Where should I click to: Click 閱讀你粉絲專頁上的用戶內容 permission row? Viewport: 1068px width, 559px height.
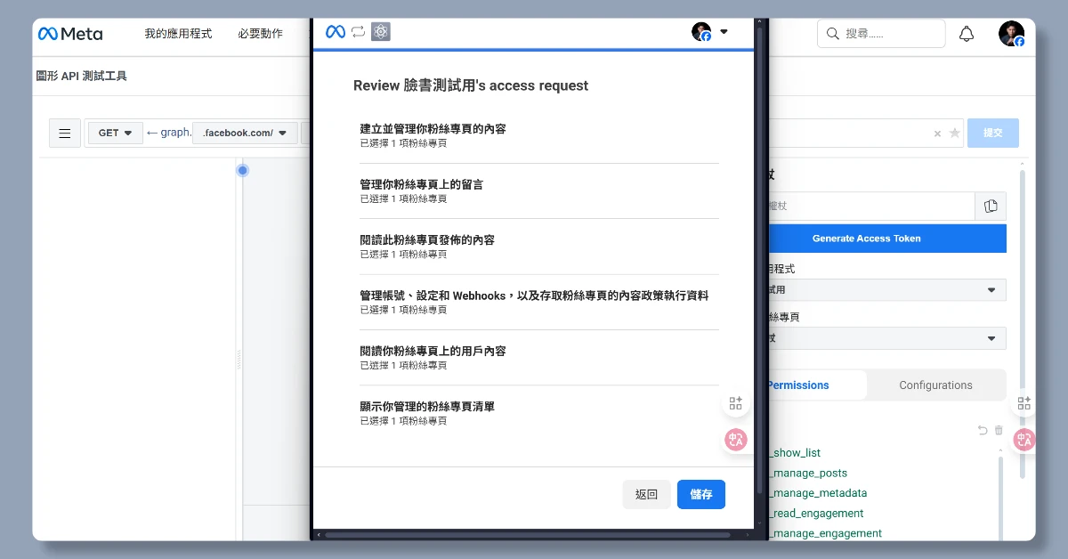click(x=539, y=357)
